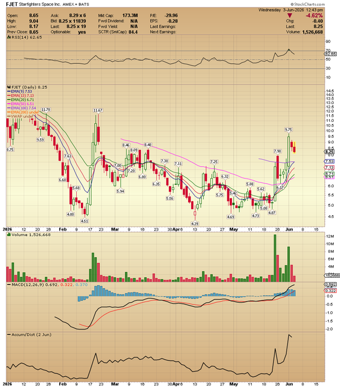Click the 11.67 peak price label
This screenshot has height=387, width=340.
[x=98, y=110]
